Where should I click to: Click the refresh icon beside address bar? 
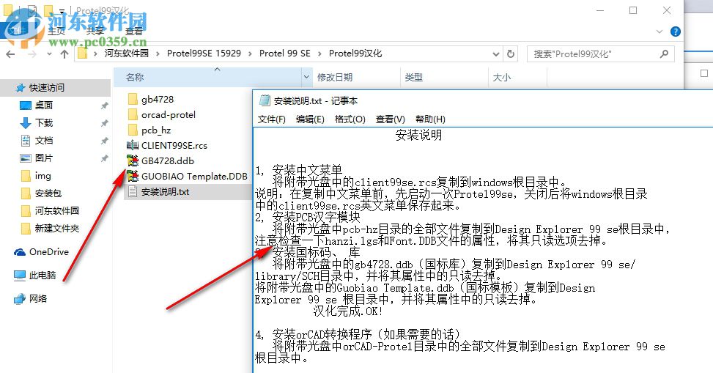[x=511, y=53]
